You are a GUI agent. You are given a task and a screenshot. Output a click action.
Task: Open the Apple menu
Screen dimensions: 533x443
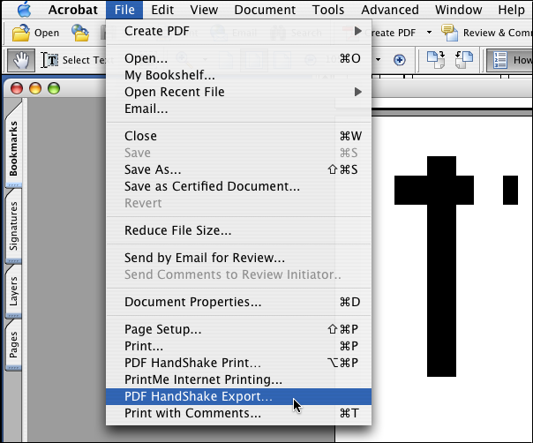click(24, 9)
